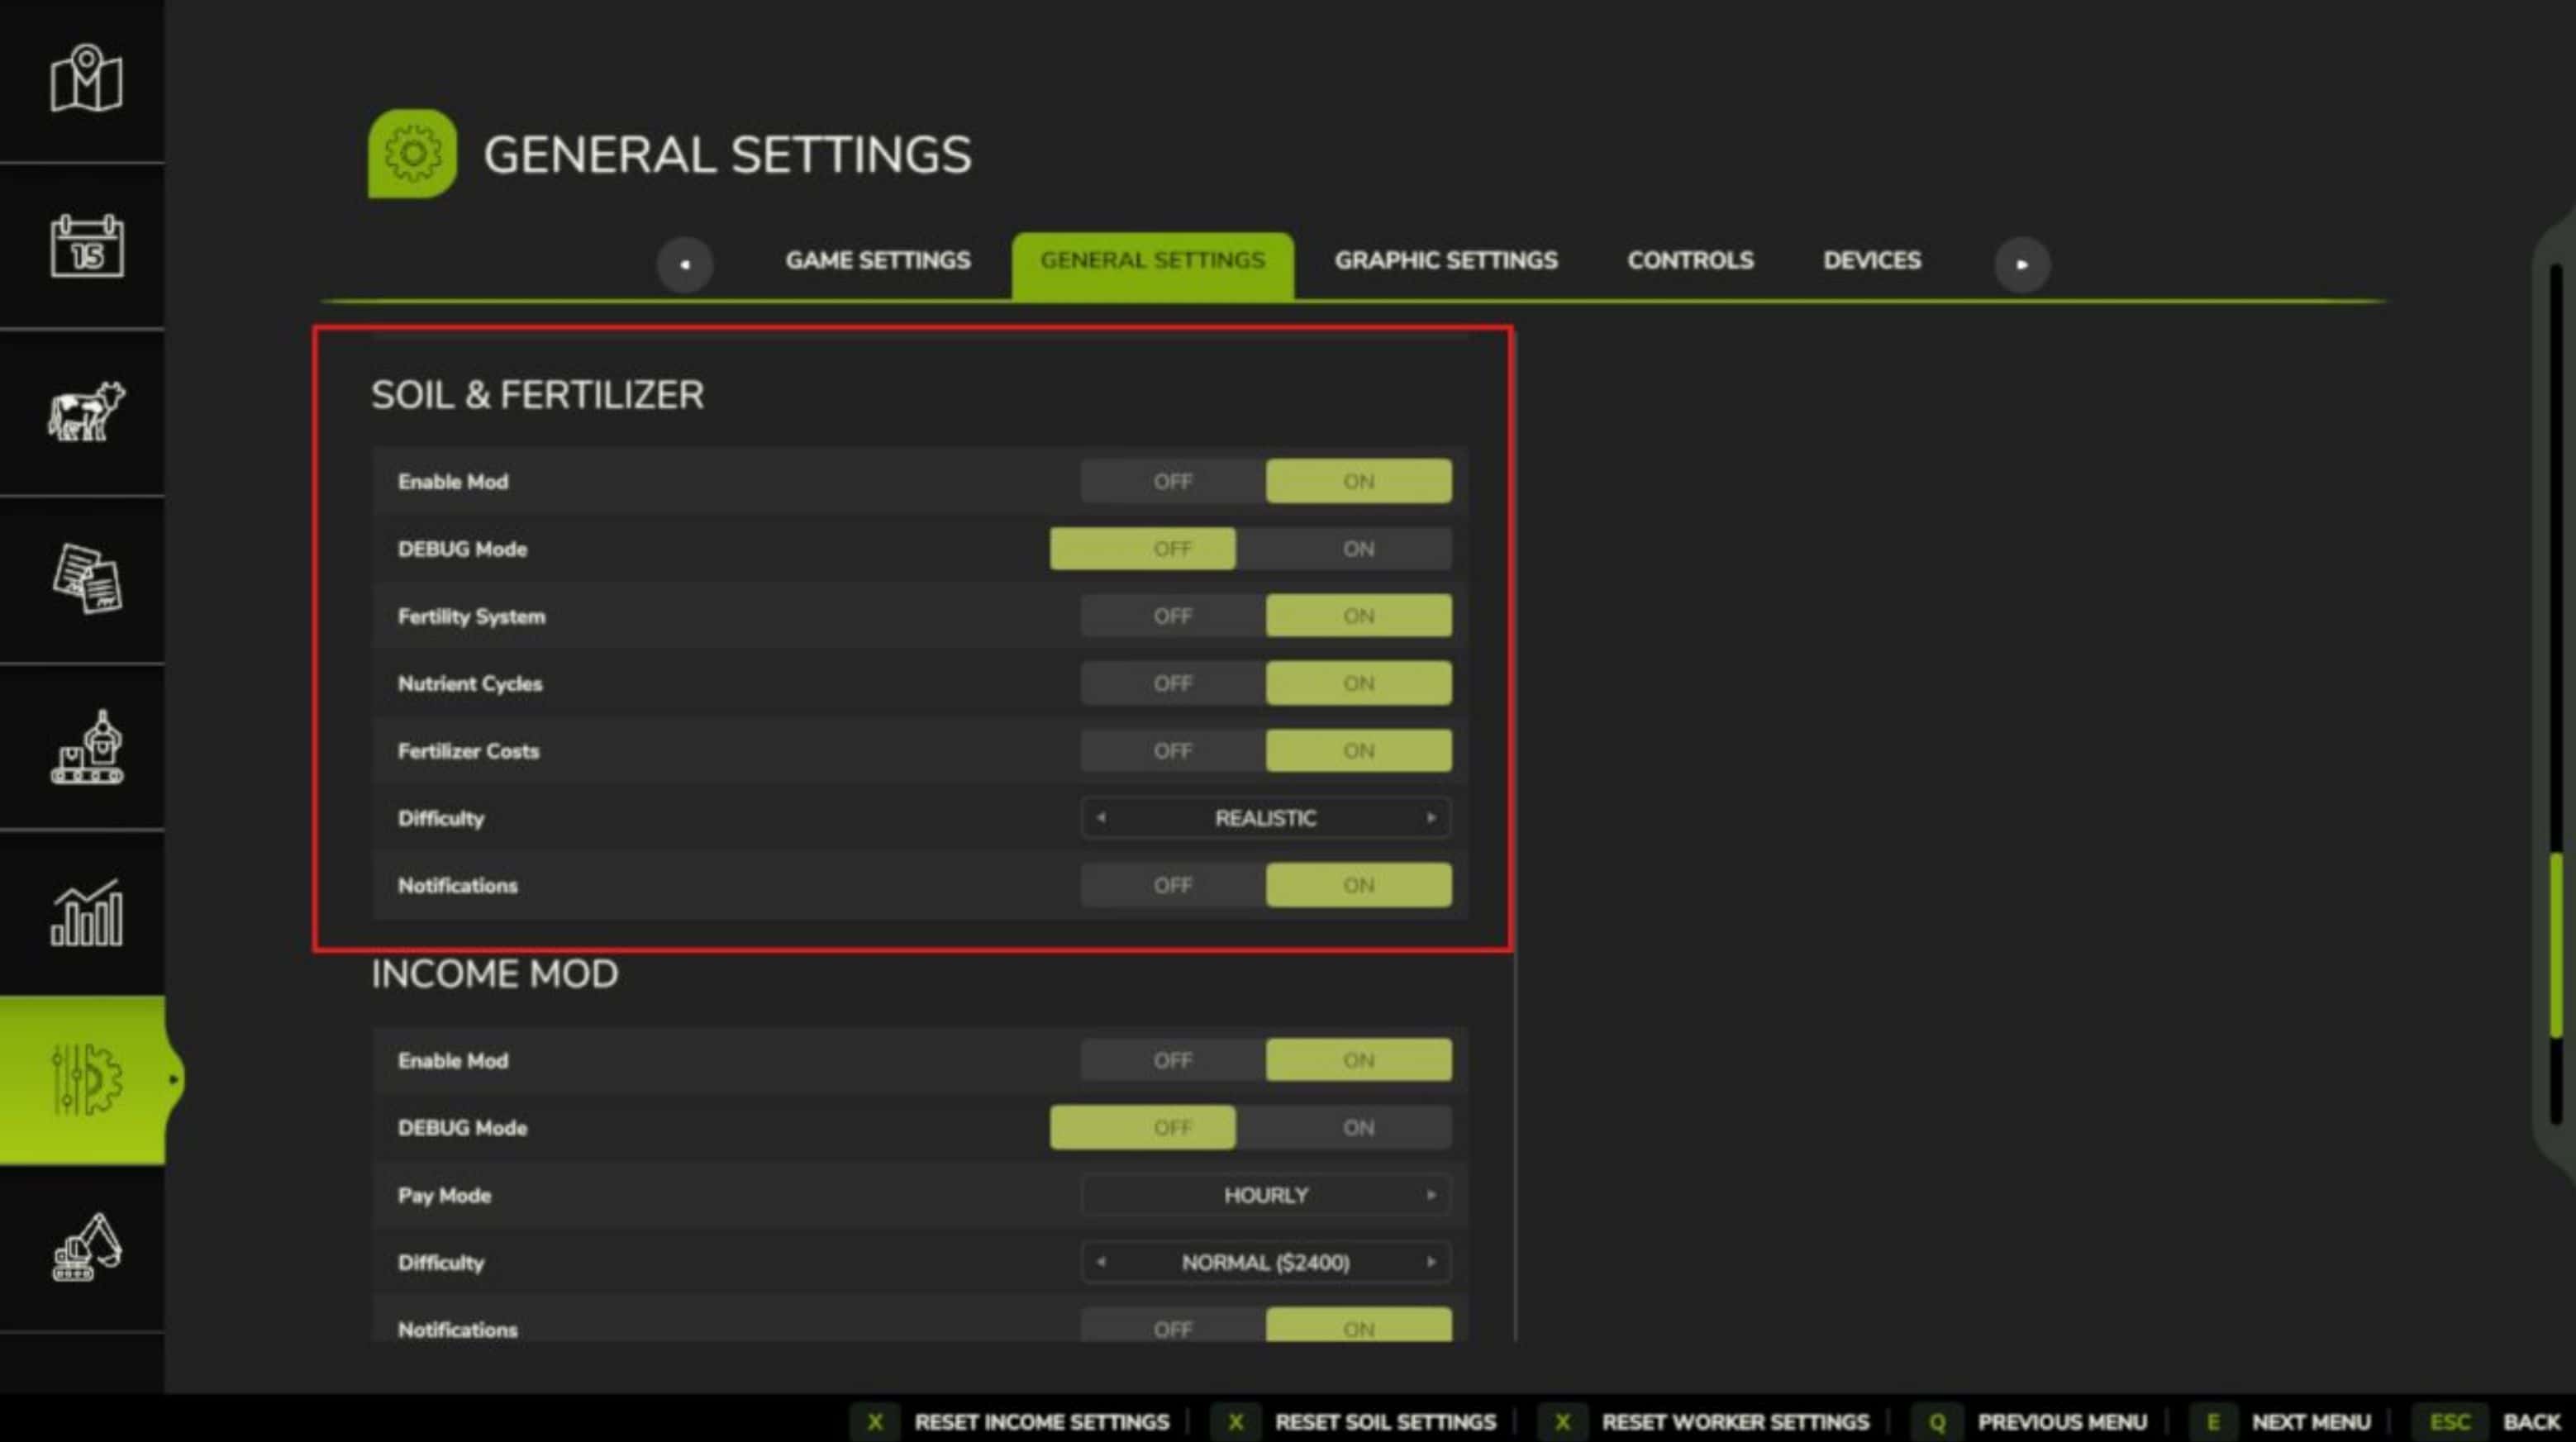Disable the Fertility System

pos(1171,616)
